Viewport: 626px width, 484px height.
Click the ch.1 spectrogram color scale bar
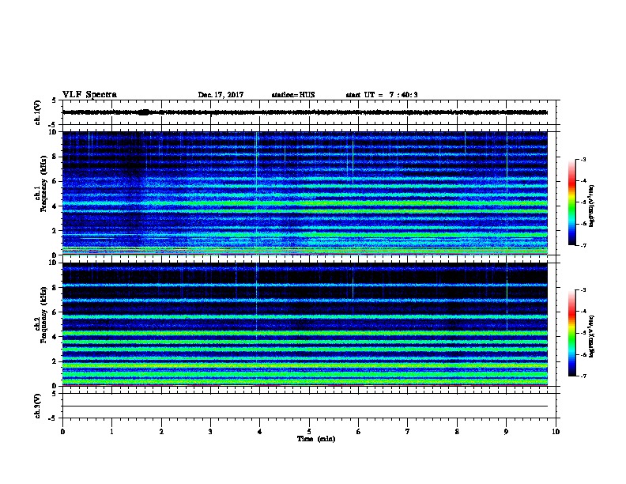coord(572,202)
